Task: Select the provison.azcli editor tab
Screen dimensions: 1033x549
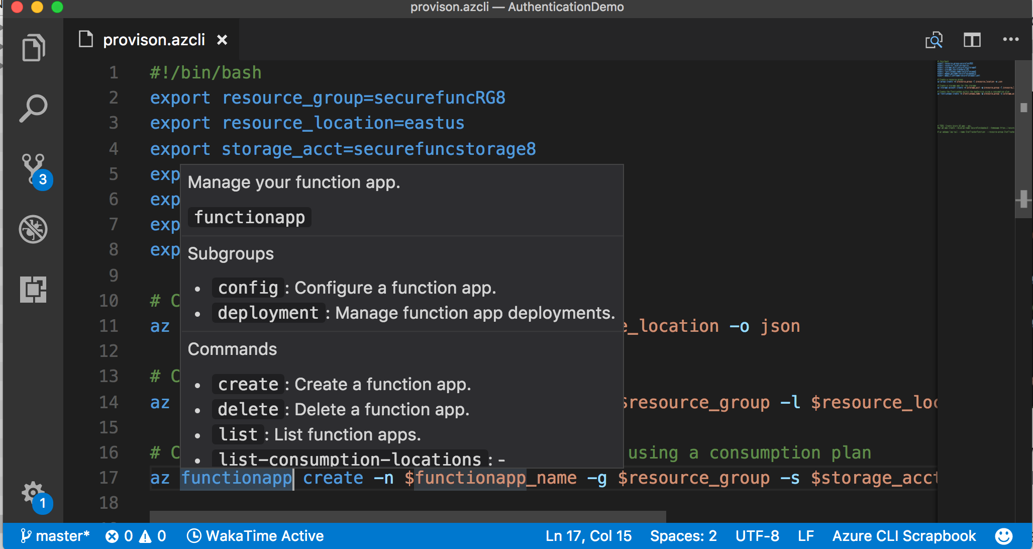Action: 154,40
